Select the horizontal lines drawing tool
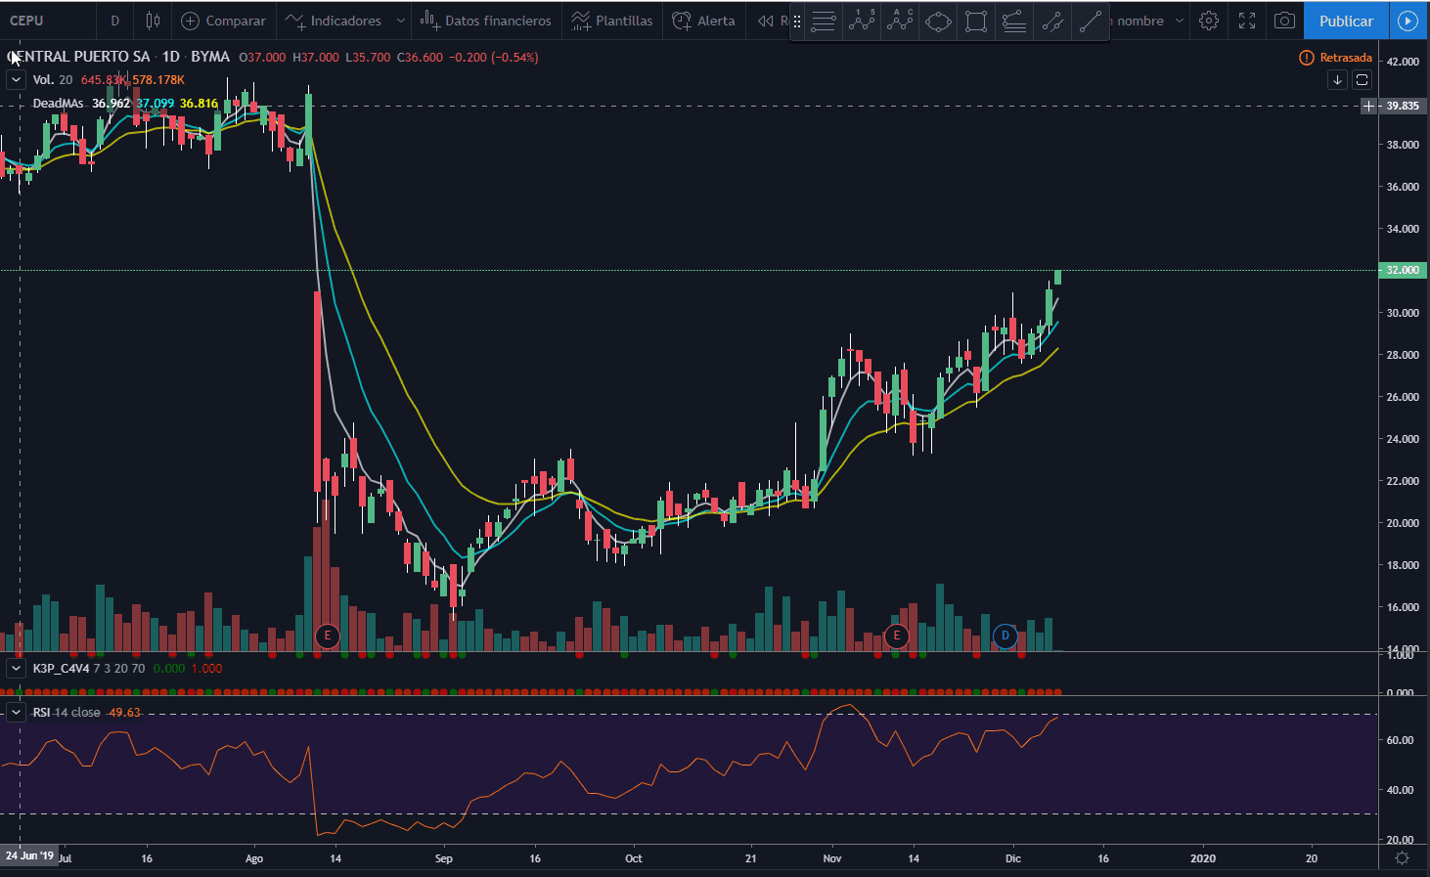1430x877 pixels. [x=824, y=22]
